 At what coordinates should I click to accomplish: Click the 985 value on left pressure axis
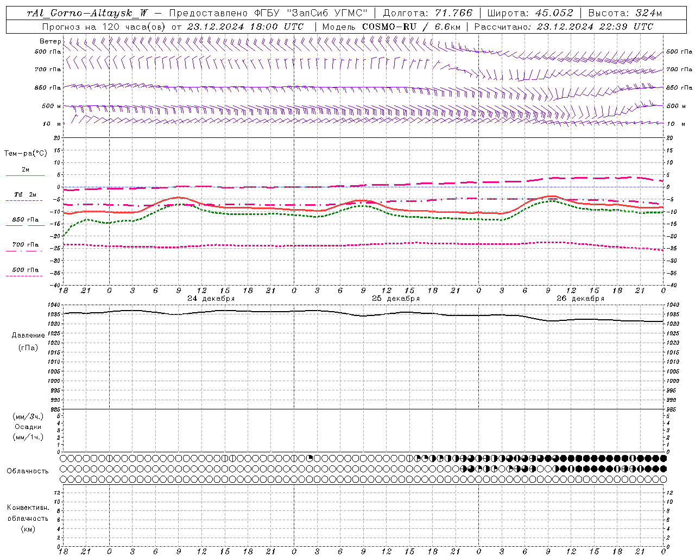point(56,409)
